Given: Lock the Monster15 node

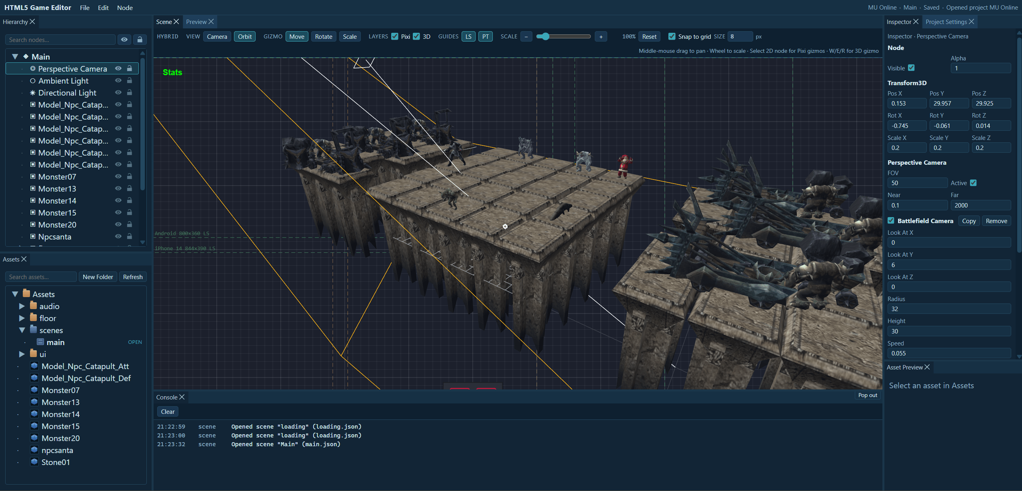Looking at the screenshot, I should point(130,212).
